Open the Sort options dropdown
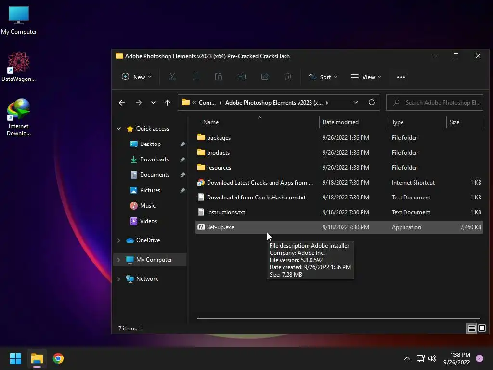 coord(323,77)
